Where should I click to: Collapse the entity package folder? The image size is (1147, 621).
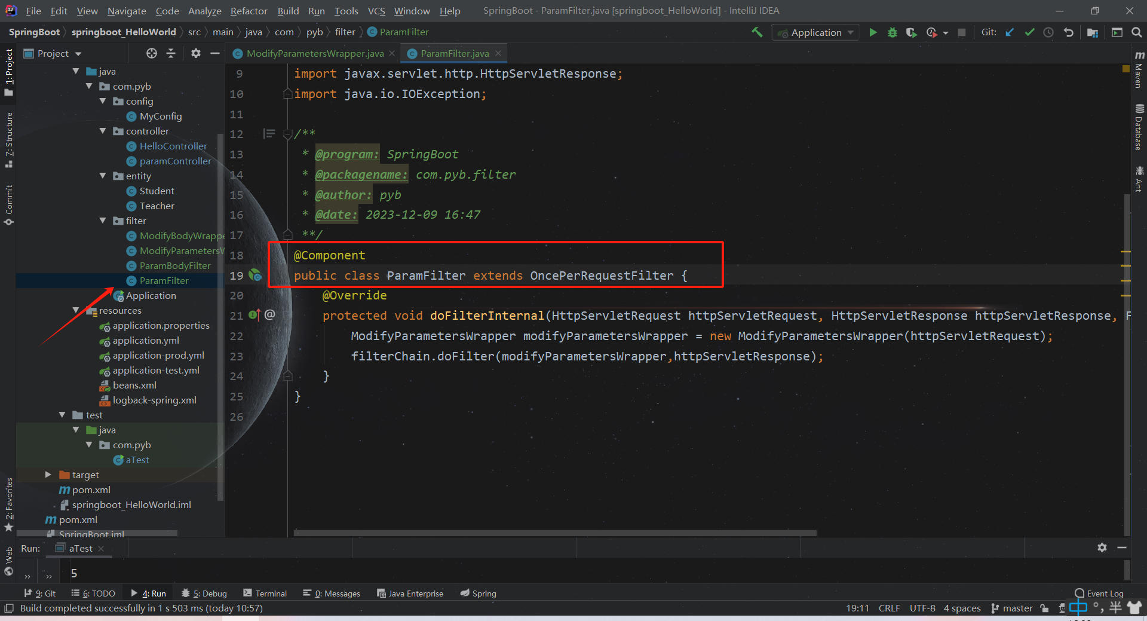click(x=103, y=176)
